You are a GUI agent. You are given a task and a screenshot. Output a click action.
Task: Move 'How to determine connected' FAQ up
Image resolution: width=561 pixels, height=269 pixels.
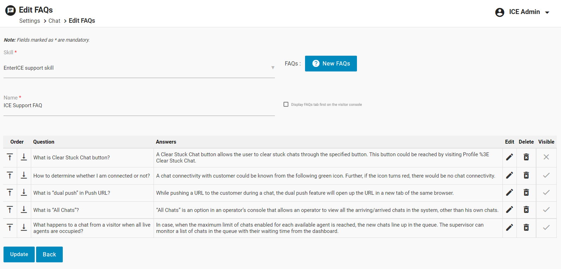point(10,175)
